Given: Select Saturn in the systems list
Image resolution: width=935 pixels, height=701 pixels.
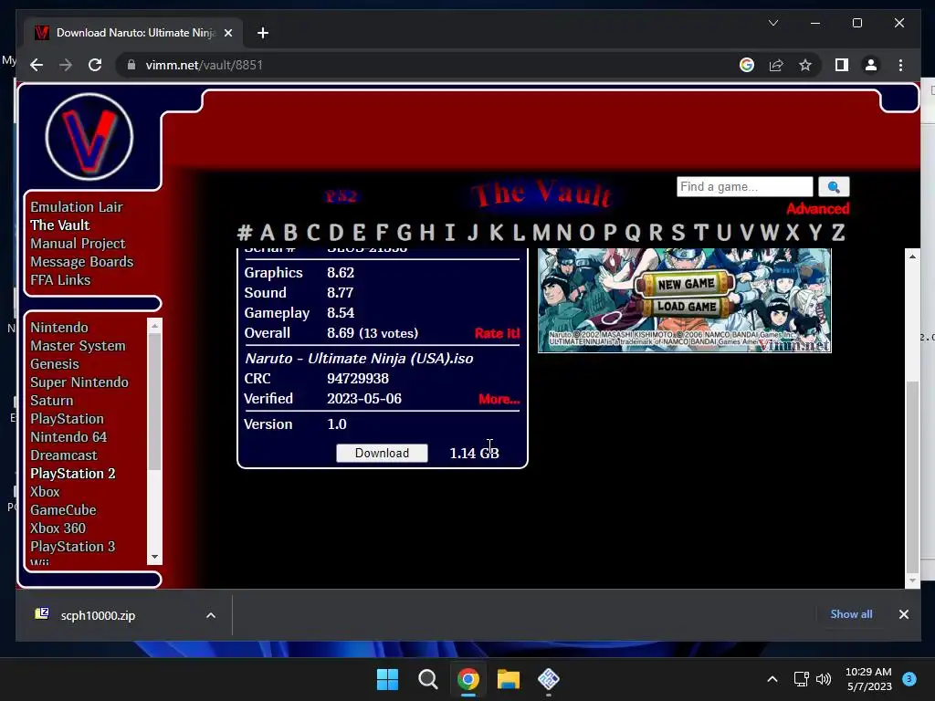Looking at the screenshot, I should (x=51, y=401).
